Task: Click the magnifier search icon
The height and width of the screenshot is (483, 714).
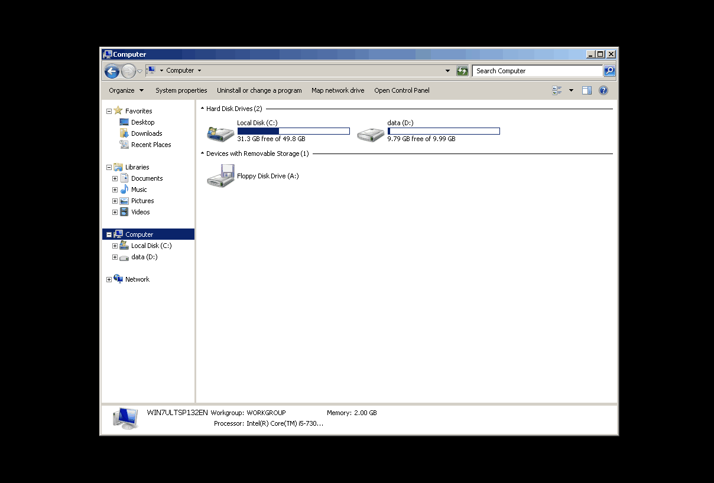Action: (609, 71)
